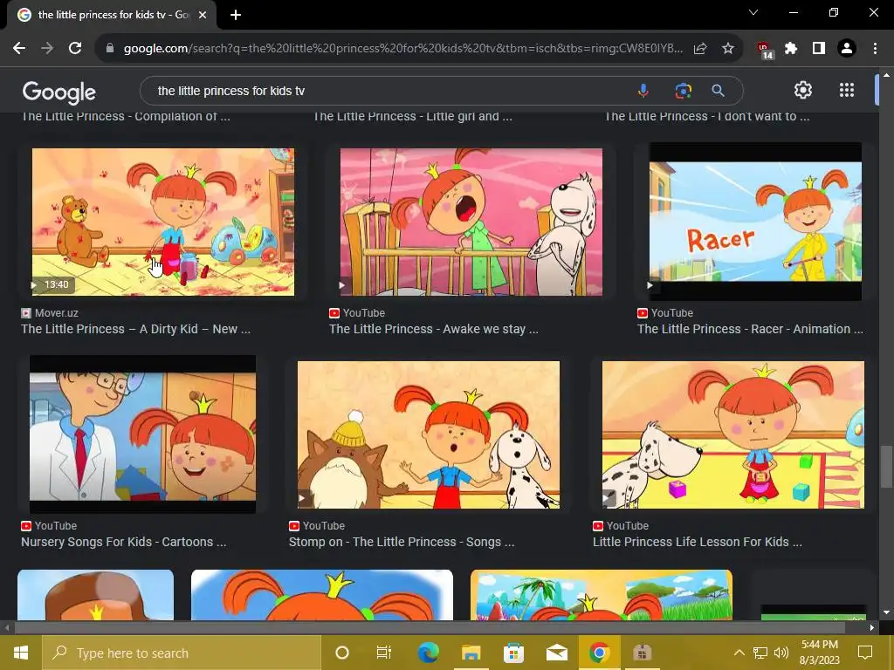Open Microsoft Store from taskbar
Image resolution: width=894 pixels, height=670 pixels.
(x=513, y=653)
